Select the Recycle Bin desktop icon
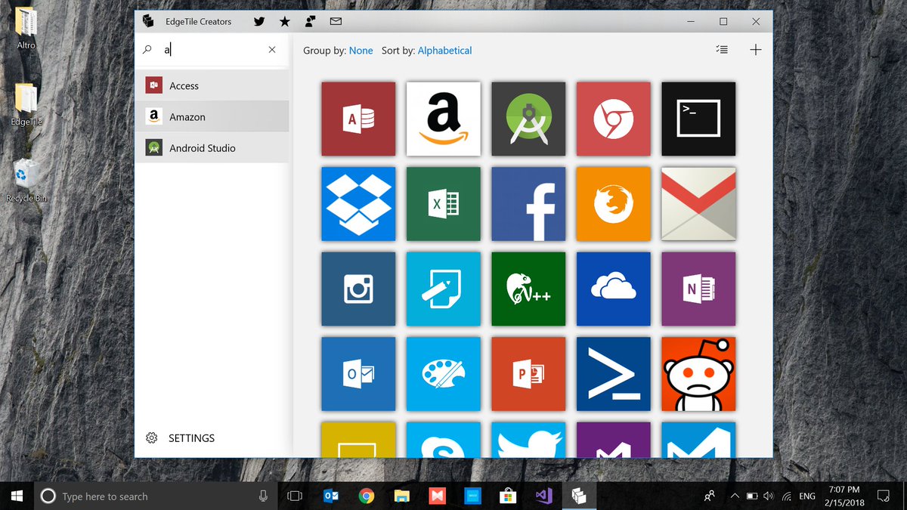This screenshot has width=907, height=510. 26,181
